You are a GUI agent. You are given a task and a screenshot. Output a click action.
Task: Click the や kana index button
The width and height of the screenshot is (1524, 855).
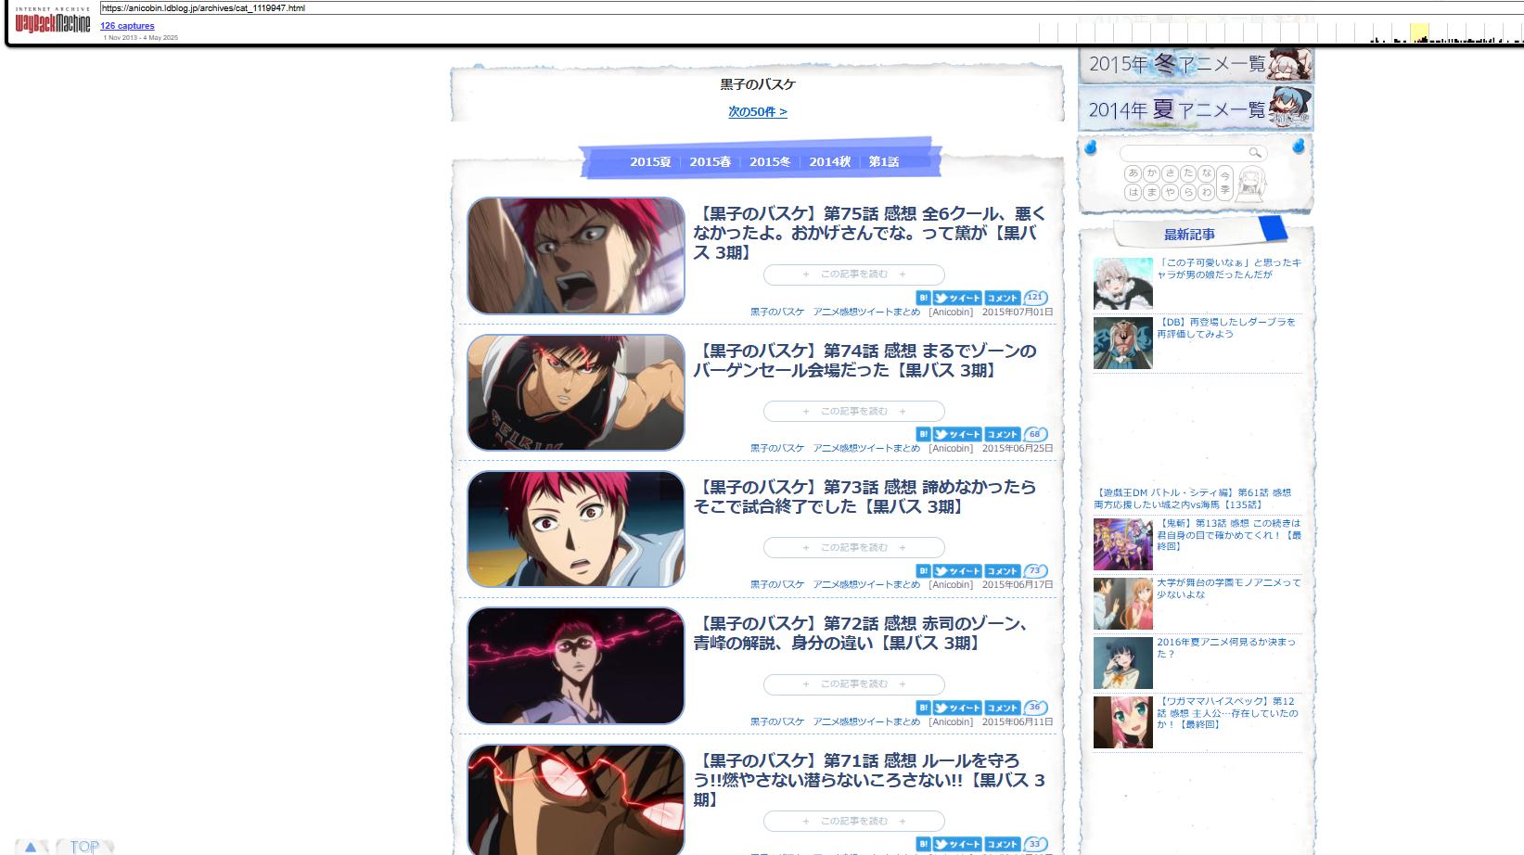pos(1170,192)
